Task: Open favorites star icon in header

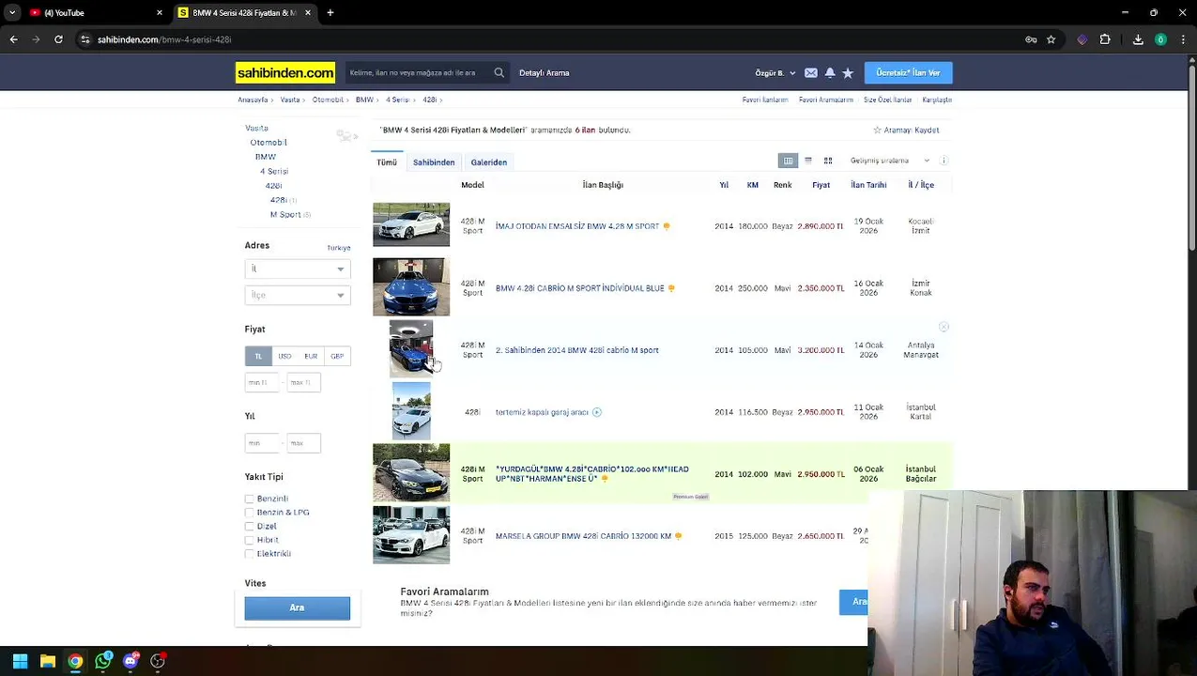Action: pyautogui.click(x=848, y=72)
